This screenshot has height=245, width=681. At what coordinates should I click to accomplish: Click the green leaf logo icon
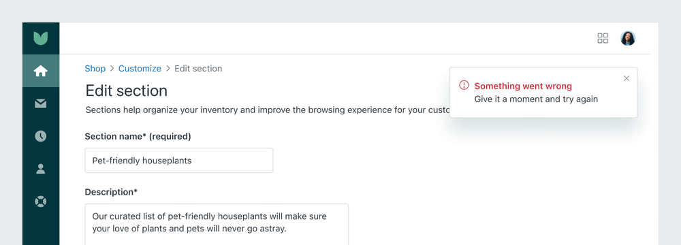click(x=40, y=38)
